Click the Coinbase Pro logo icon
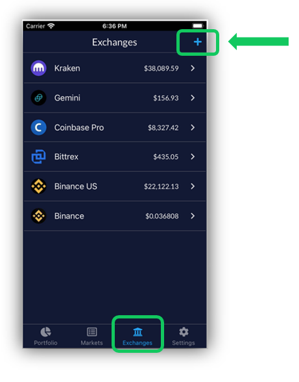 (x=38, y=127)
